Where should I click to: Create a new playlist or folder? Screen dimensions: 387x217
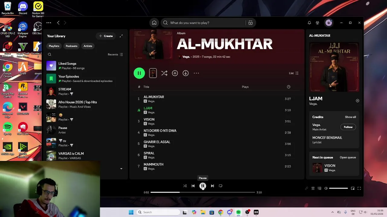point(106,36)
